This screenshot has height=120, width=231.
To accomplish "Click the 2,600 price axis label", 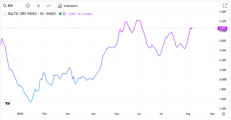I will (x=222, y=50).
